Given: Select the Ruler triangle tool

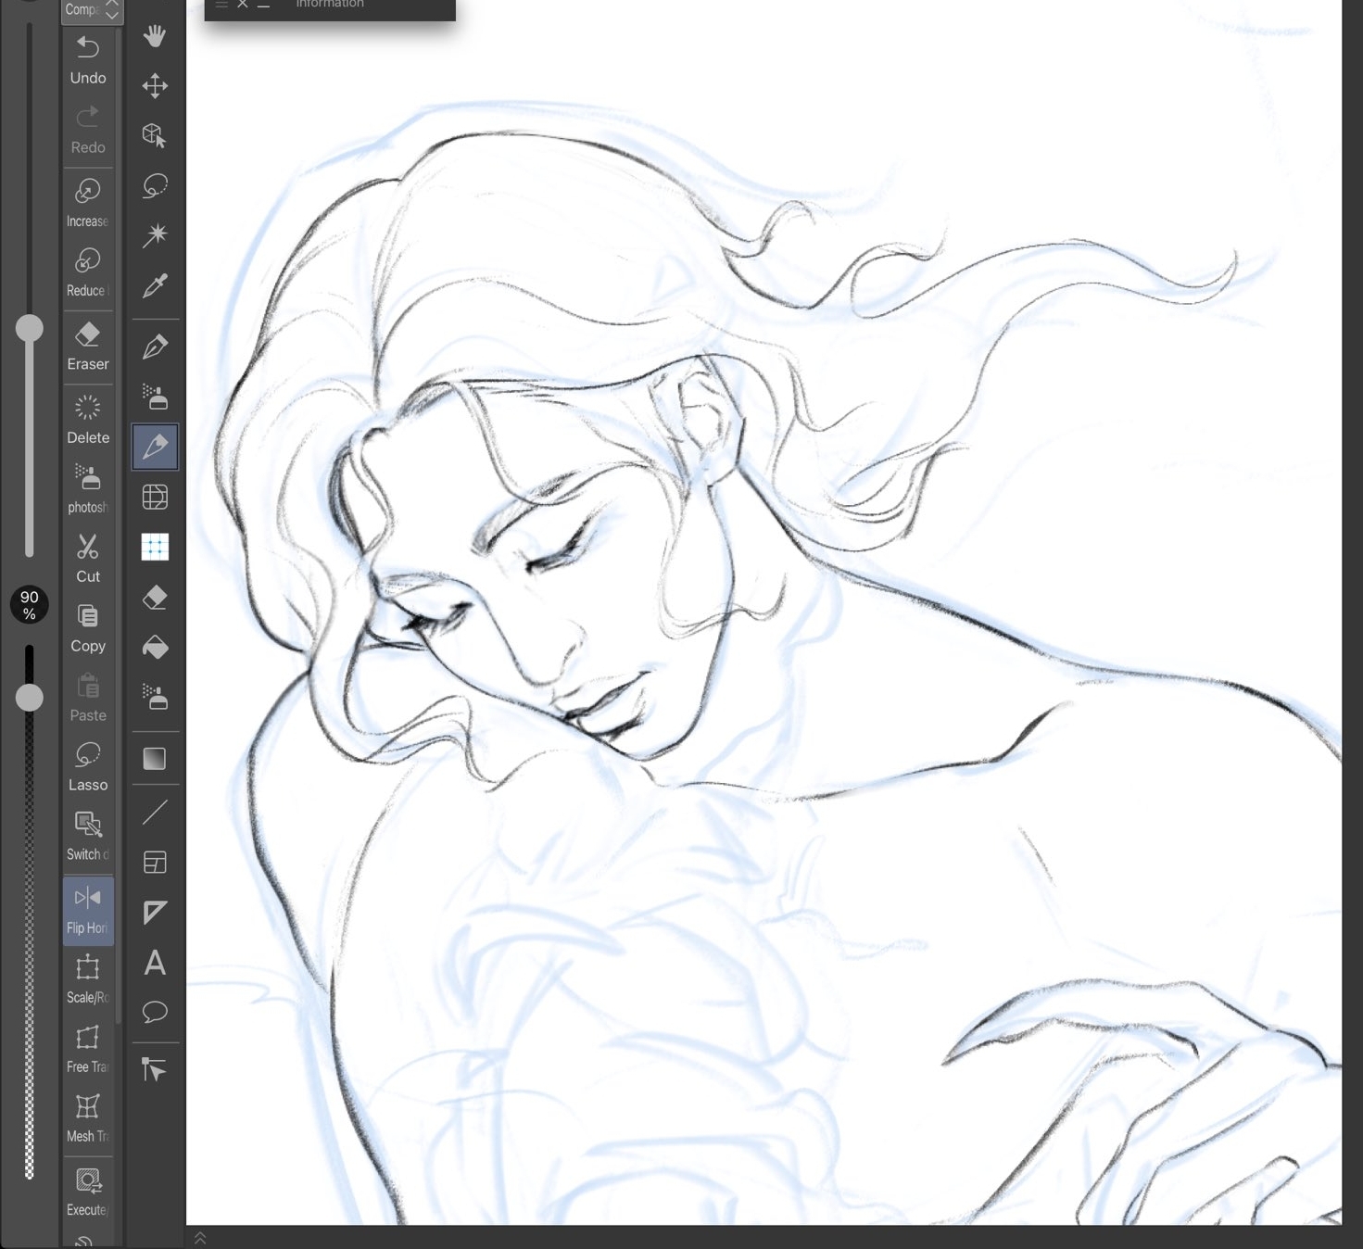Looking at the screenshot, I should 155,913.
